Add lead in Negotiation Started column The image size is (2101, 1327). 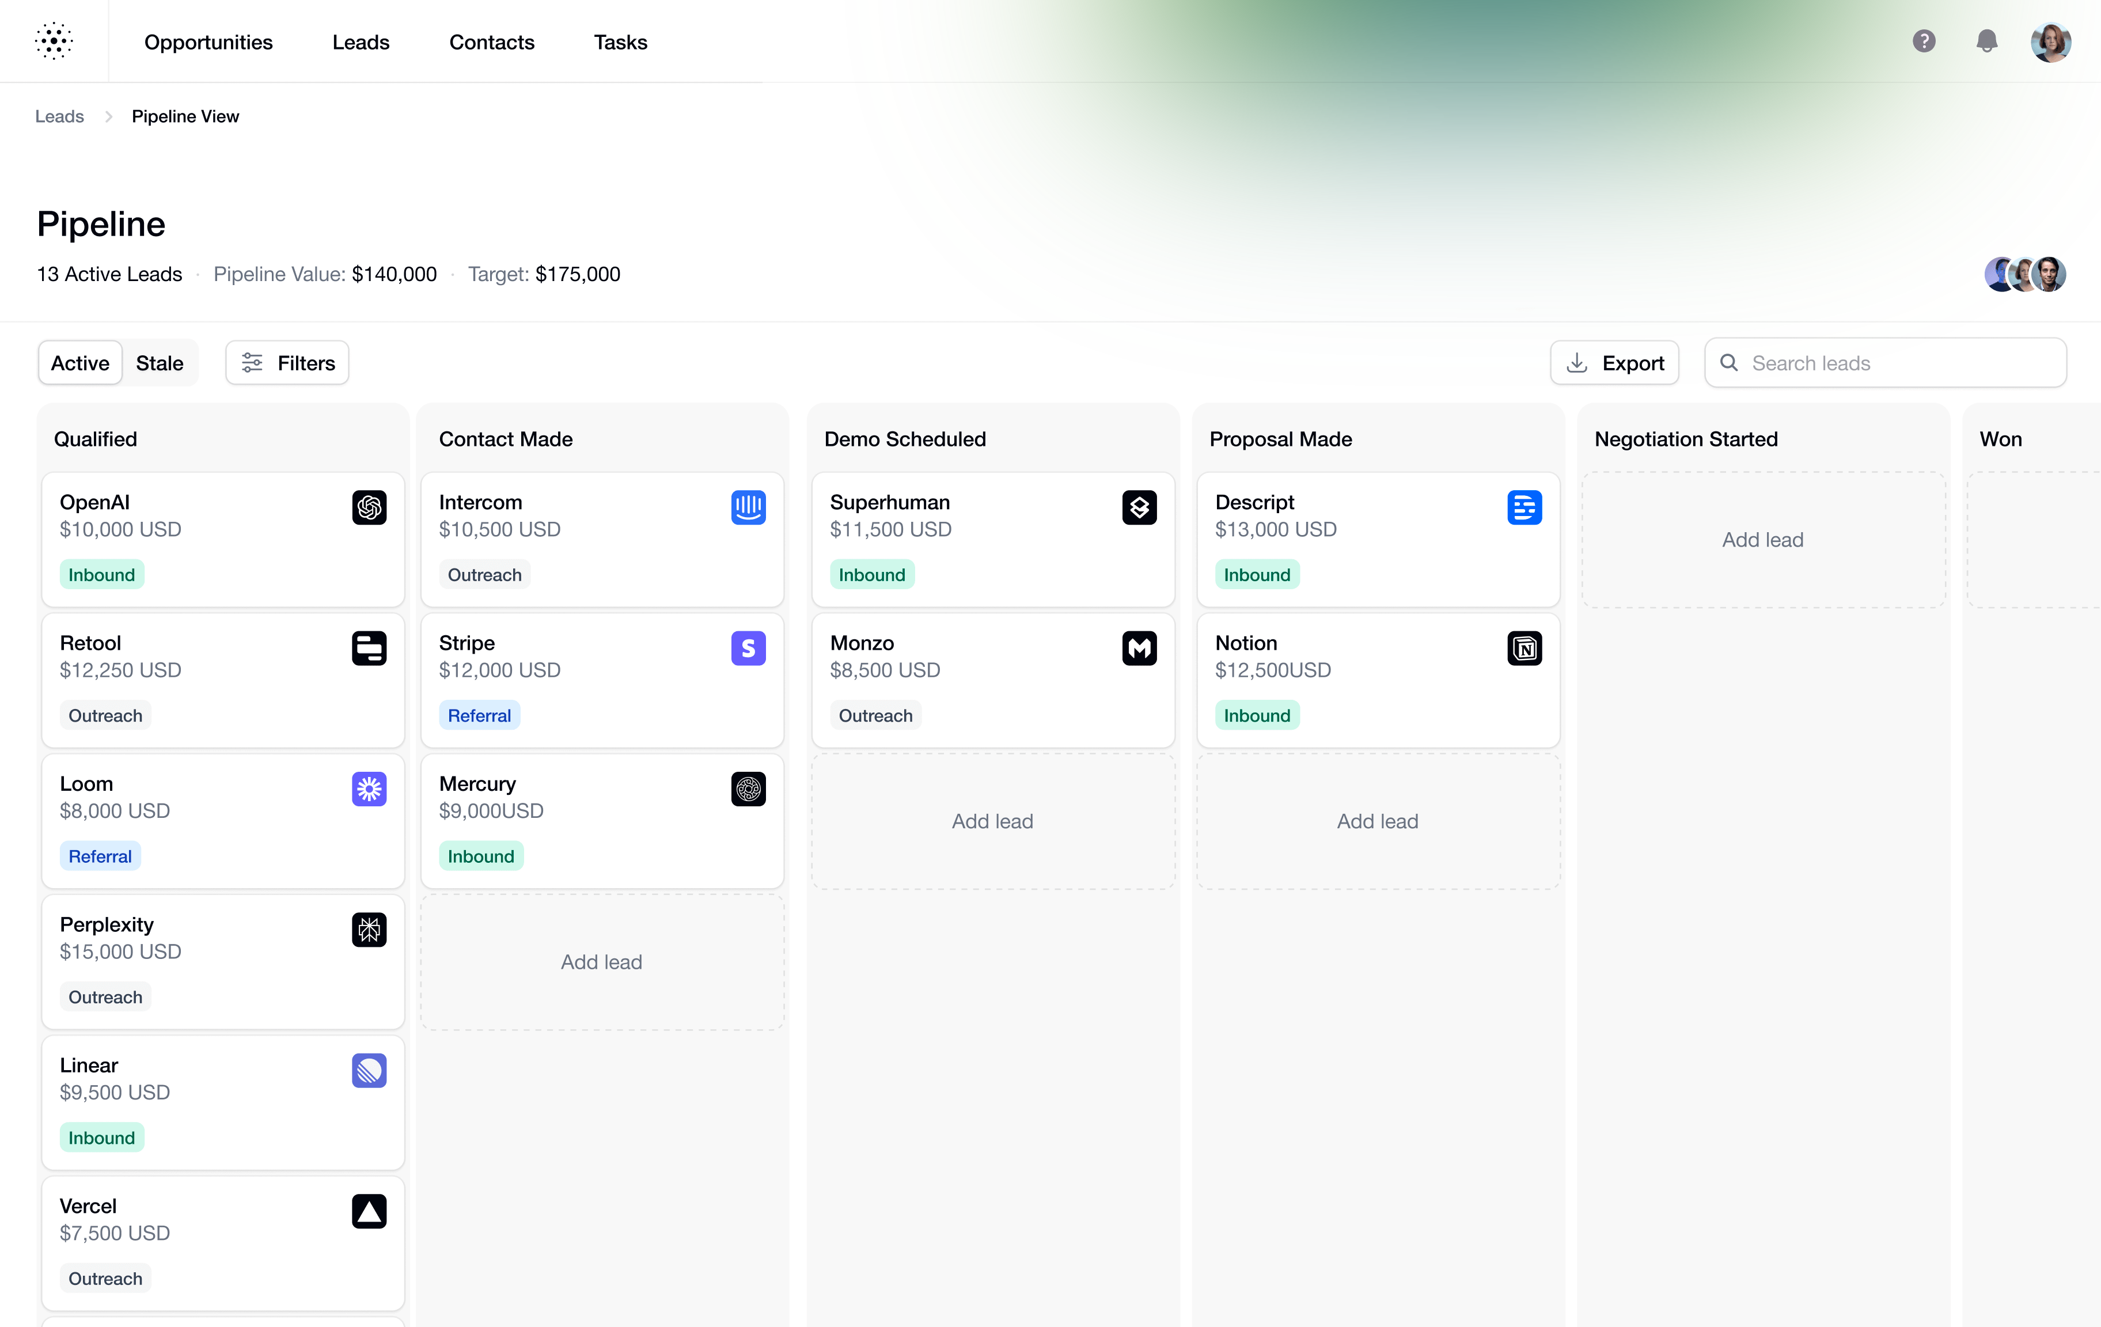point(1764,540)
